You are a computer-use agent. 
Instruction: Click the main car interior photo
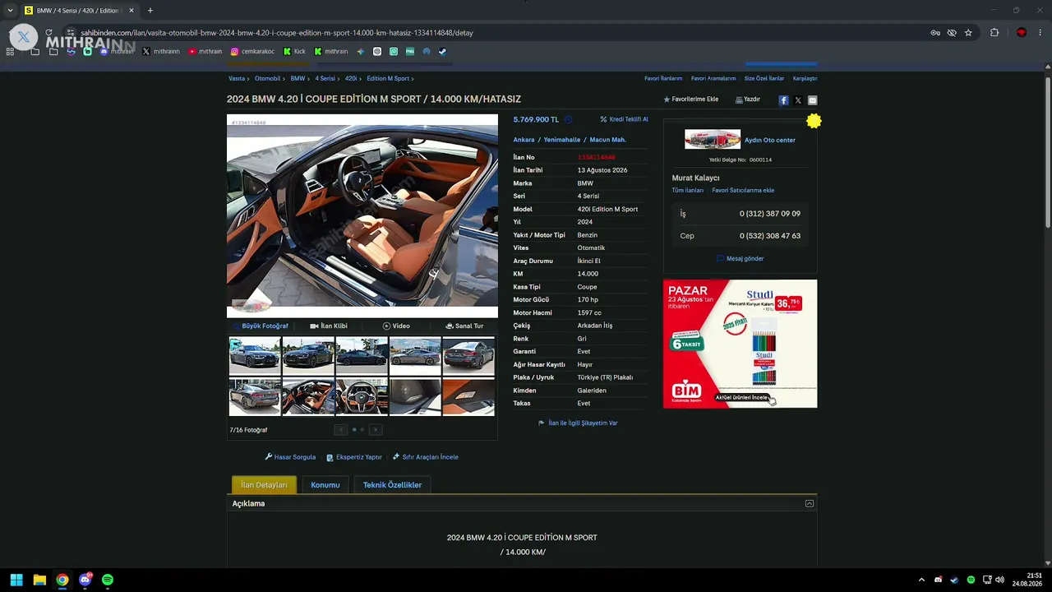coord(362,215)
